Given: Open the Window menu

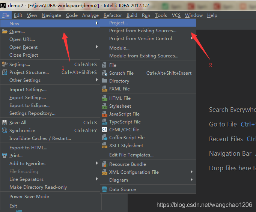Looking at the screenshot, I should pyautogui.click(x=194, y=15).
